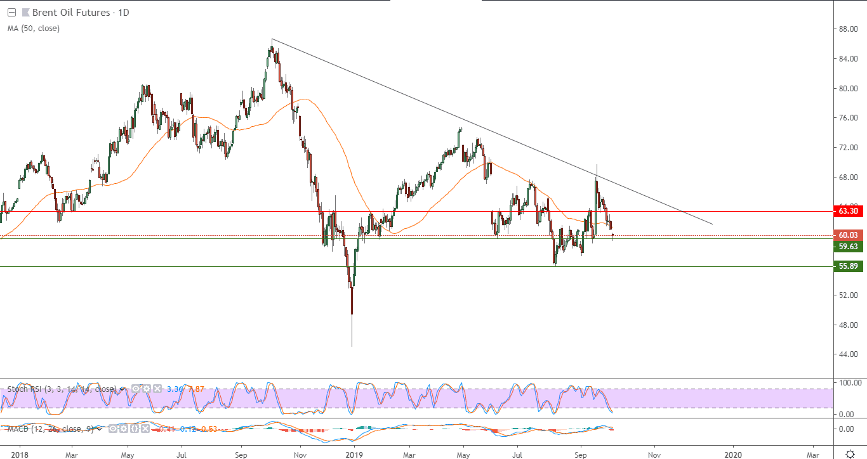Click the 44.00 price scale value
Screen dimensions: 867x459
[847, 354]
